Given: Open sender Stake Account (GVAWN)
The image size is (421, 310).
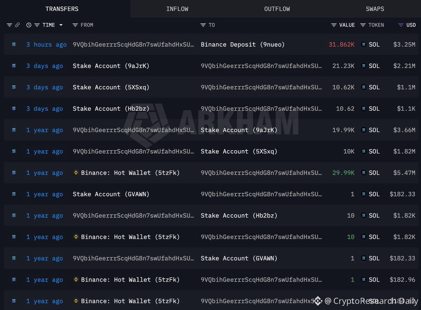Looking at the screenshot, I should [x=111, y=194].
